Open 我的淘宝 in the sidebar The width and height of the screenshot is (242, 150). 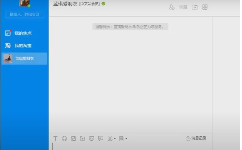tap(23, 46)
